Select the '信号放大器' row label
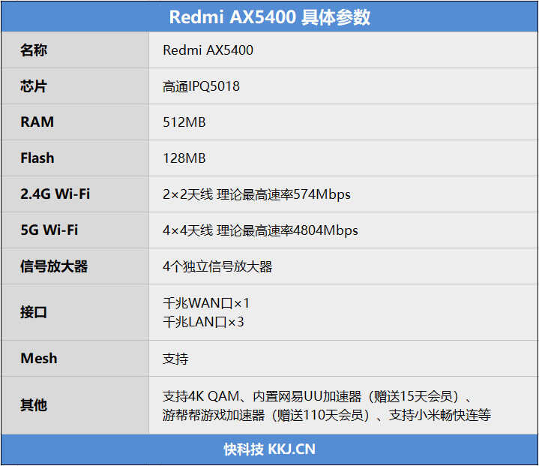The height and width of the screenshot is (466, 539). 54,266
